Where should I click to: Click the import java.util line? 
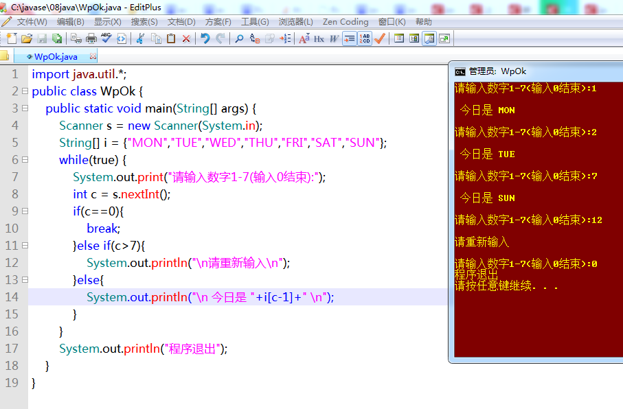tap(79, 74)
